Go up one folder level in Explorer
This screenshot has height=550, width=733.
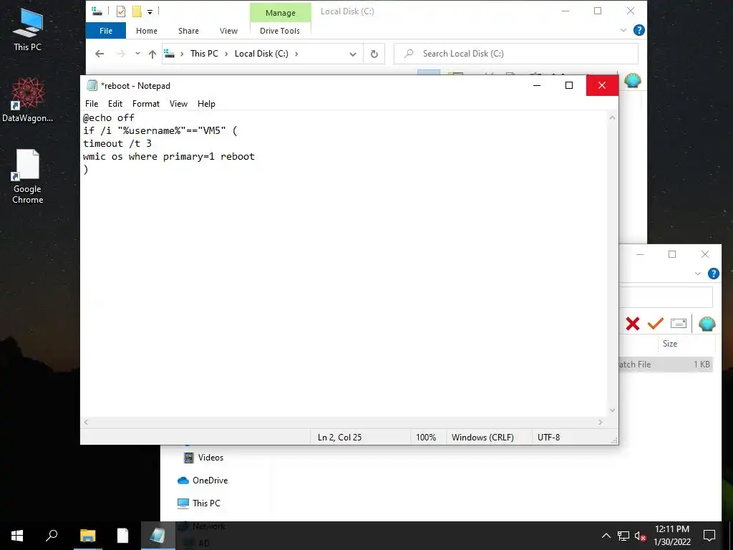tap(152, 54)
